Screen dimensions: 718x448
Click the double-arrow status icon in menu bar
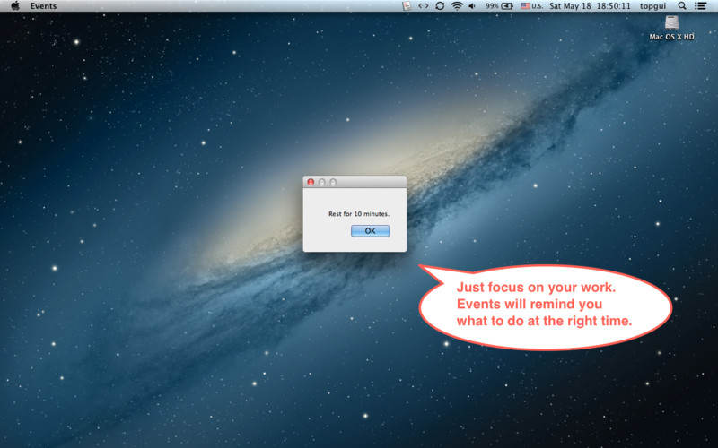424,6
